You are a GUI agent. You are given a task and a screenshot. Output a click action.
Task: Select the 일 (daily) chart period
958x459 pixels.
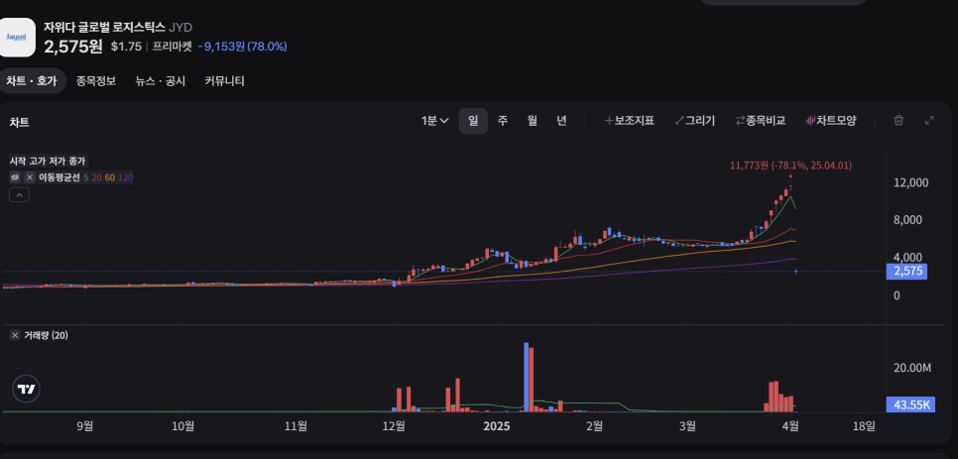tap(473, 121)
